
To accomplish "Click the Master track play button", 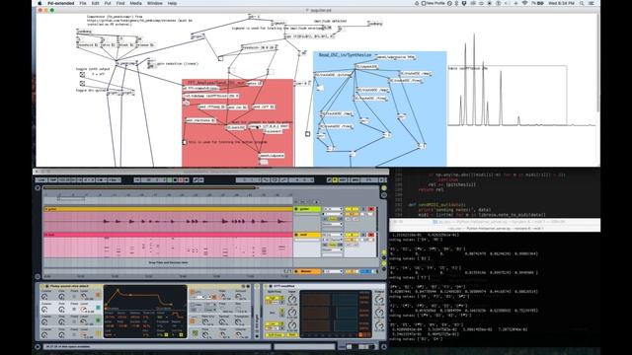I will point(296,271).
